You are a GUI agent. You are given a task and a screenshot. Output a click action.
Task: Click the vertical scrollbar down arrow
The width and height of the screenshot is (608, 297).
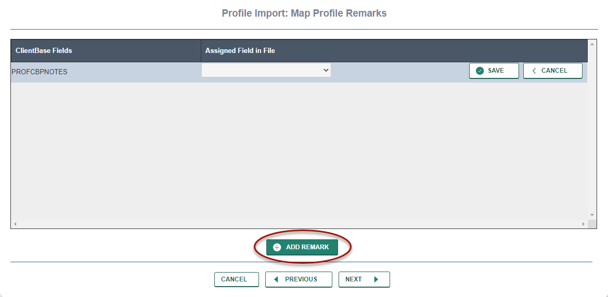click(x=592, y=214)
